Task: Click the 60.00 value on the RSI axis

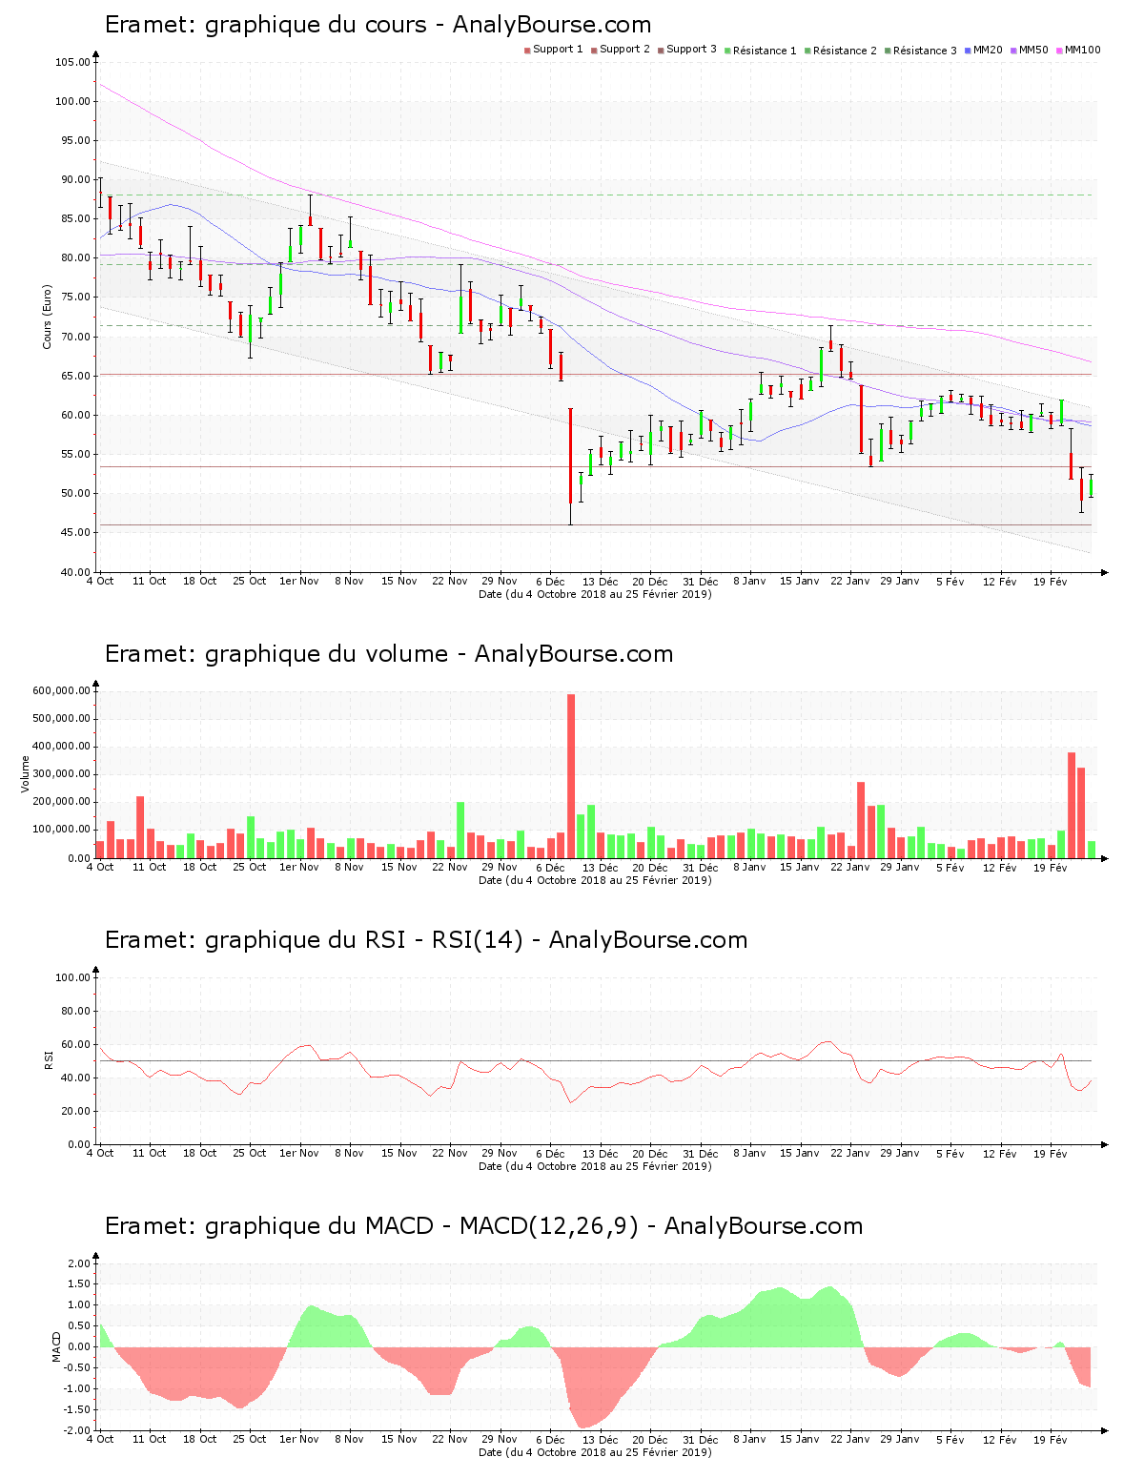Action: click(x=75, y=1045)
